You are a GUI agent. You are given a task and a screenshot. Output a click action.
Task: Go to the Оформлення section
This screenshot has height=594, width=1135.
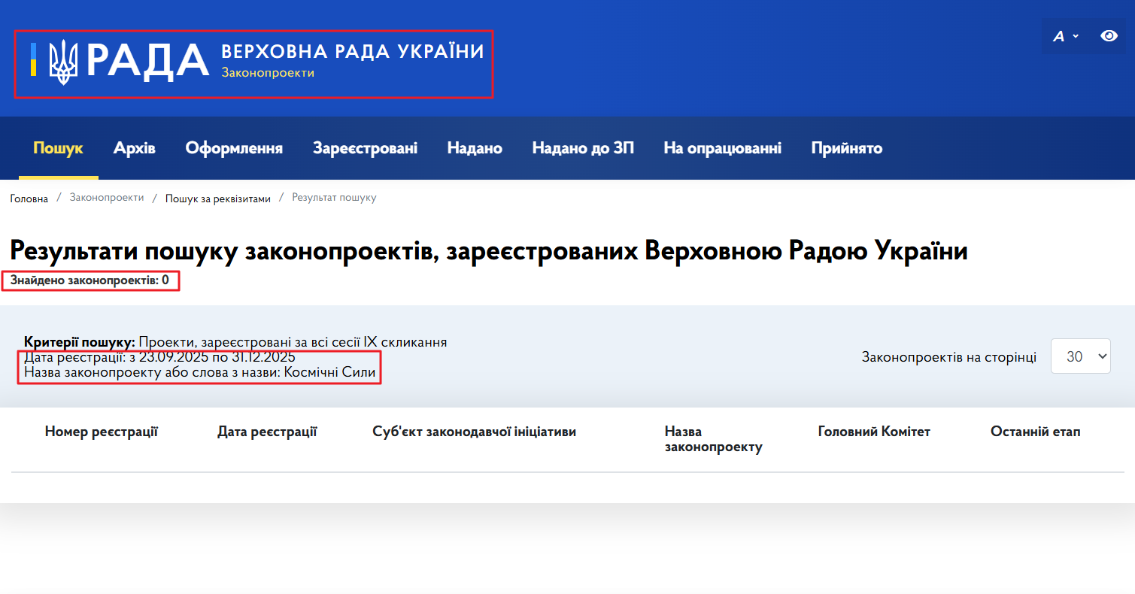click(234, 148)
